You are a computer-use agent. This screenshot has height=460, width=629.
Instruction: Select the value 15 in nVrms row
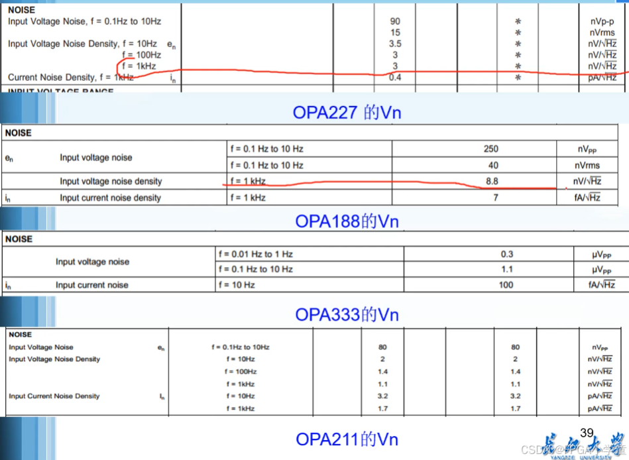pyautogui.click(x=395, y=32)
